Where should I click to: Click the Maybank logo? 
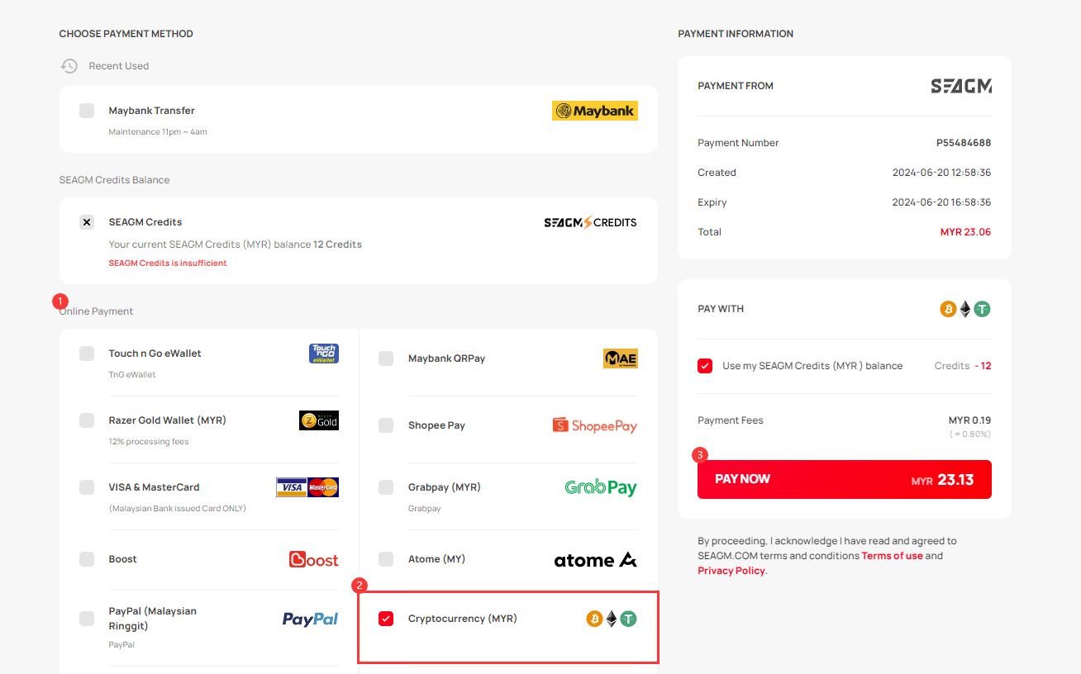[x=594, y=111]
